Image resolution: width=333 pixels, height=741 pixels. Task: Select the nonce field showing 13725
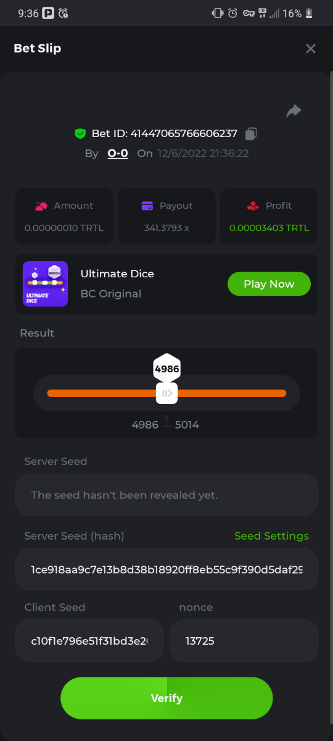pyautogui.click(x=244, y=641)
